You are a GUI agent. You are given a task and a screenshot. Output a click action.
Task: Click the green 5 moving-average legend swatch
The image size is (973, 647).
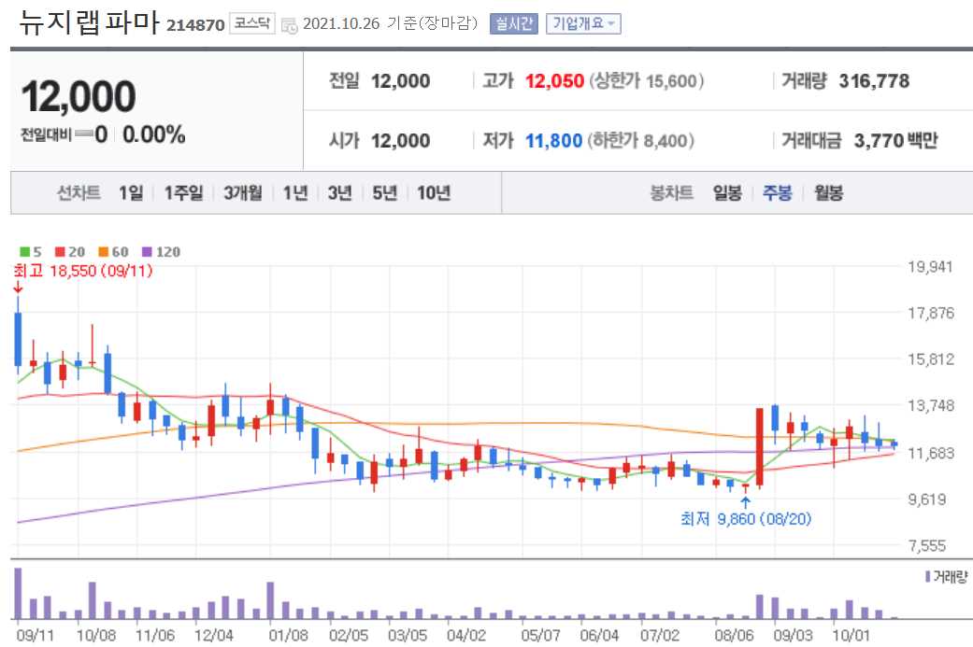pos(25,252)
